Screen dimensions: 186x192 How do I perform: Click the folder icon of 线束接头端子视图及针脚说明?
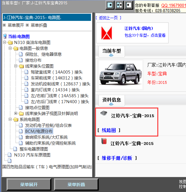pyautogui.click(x=21, y=113)
